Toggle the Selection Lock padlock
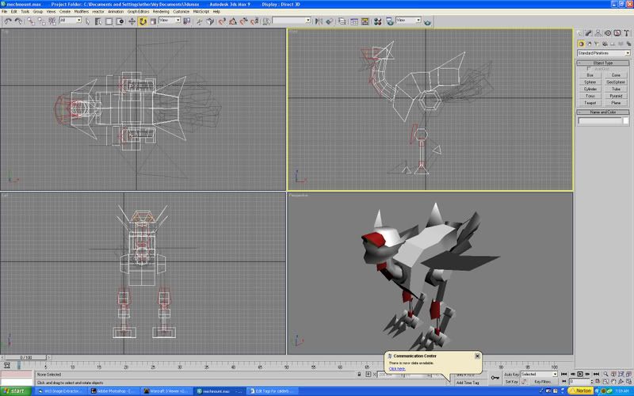This screenshot has height=396, width=634. pyautogui.click(x=359, y=374)
